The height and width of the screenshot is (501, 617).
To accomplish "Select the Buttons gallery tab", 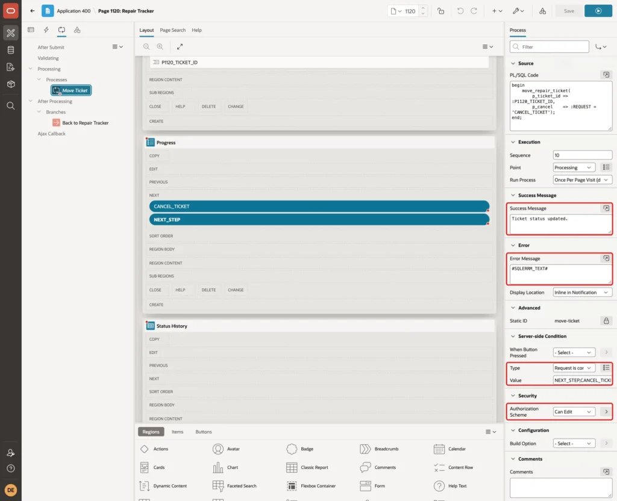I will [x=204, y=432].
